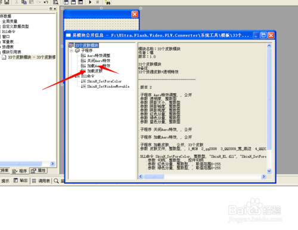The height and width of the screenshot is (230, 298).
Task: Open Dll命令 in left program tree
Action: click(8, 32)
